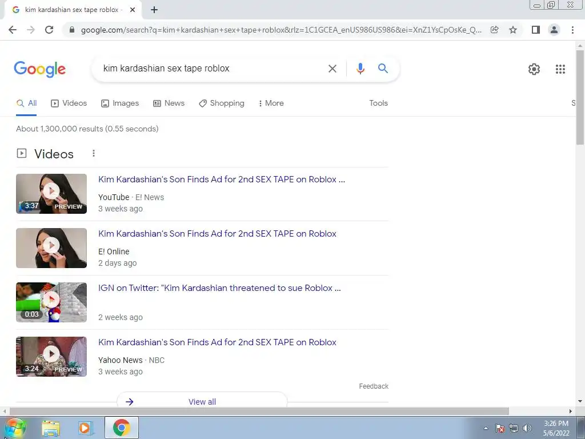Go back to the previous page

(x=13, y=30)
